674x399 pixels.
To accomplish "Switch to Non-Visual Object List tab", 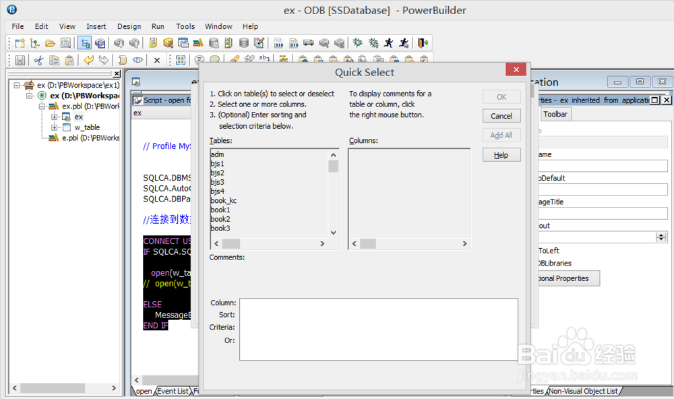I will click(583, 391).
